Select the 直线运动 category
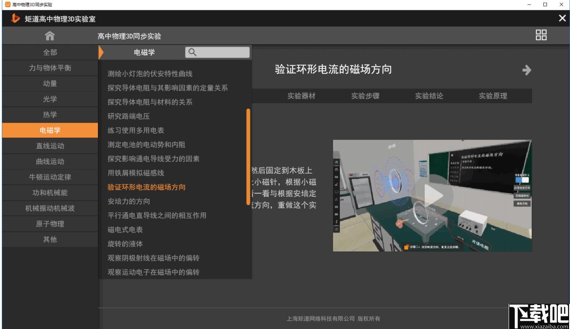This screenshot has height=329, width=570. tap(50, 146)
